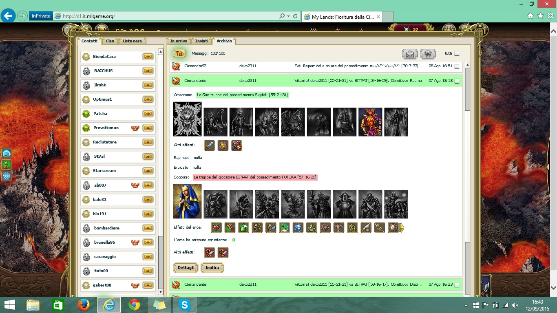The height and width of the screenshot is (313, 557).
Task: Open Skype from the Windows taskbar
Action: (x=185, y=304)
